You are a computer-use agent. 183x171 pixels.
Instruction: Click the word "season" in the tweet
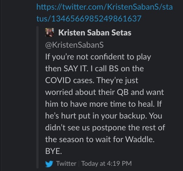(x=71, y=140)
